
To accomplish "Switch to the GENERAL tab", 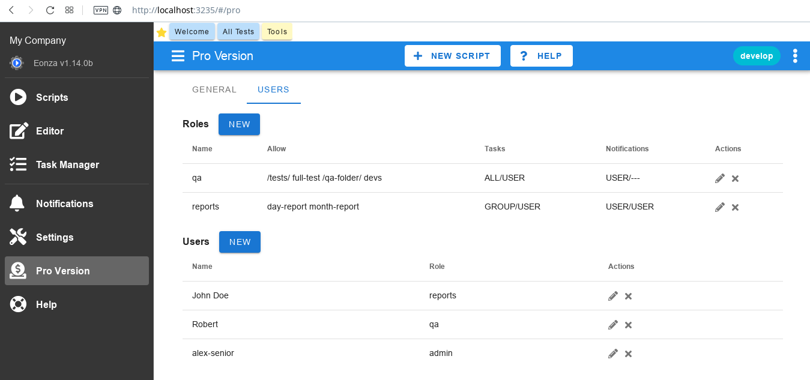I will pyautogui.click(x=214, y=89).
